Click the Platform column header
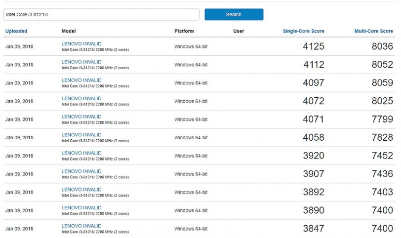Screen dimensions: 401x238 click(x=184, y=31)
